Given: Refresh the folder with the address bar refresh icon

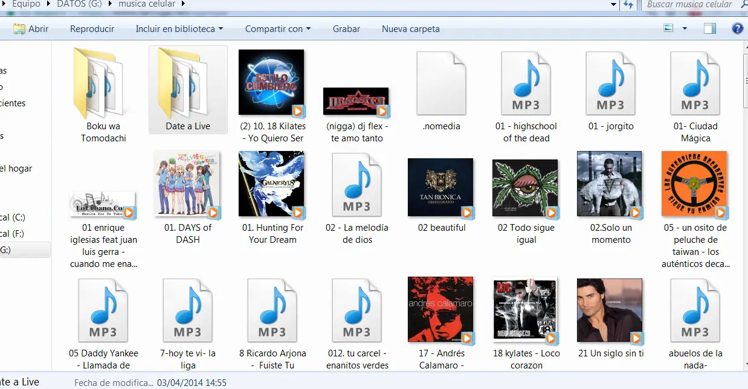Looking at the screenshot, I should coord(628,4).
